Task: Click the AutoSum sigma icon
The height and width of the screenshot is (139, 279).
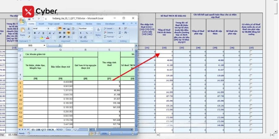Action: [120, 28]
